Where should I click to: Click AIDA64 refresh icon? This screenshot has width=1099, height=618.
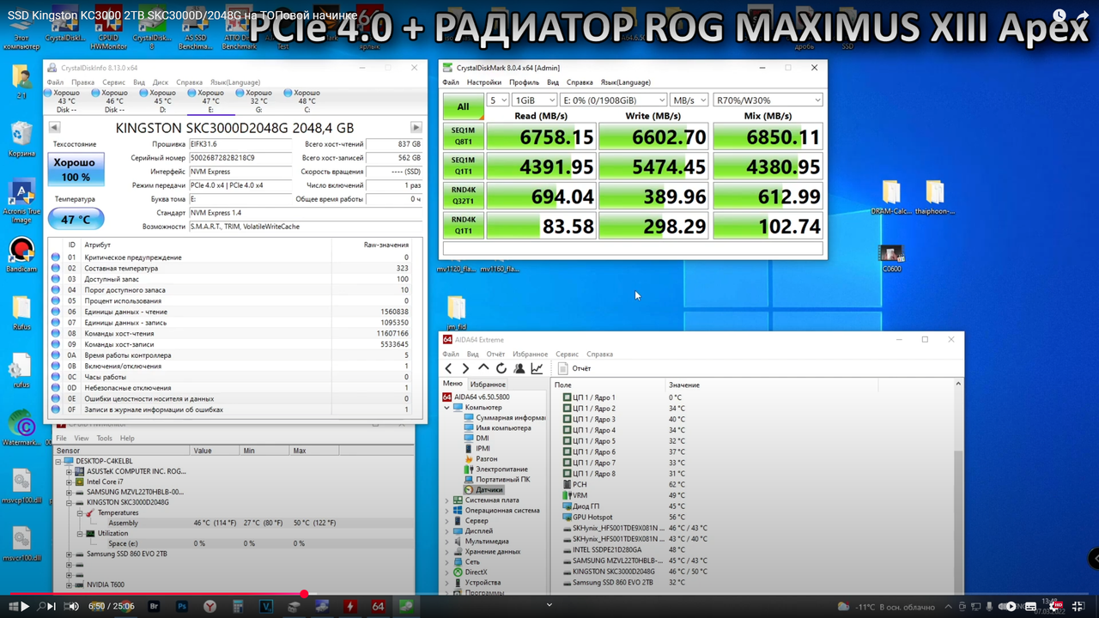point(501,368)
